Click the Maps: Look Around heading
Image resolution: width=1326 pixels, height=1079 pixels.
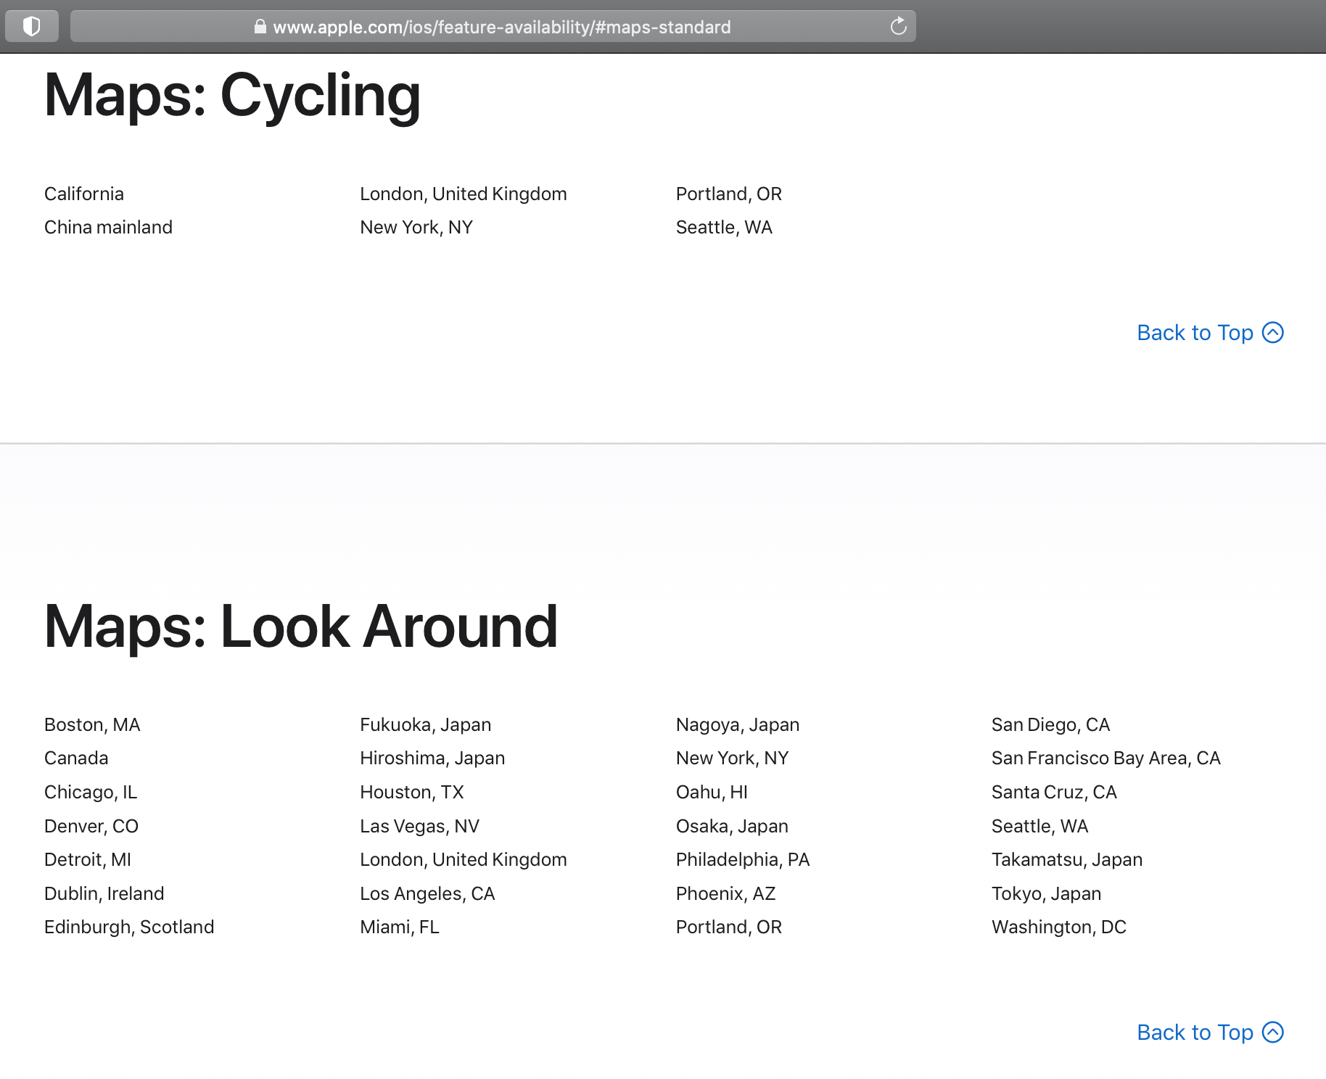click(301, 627)
